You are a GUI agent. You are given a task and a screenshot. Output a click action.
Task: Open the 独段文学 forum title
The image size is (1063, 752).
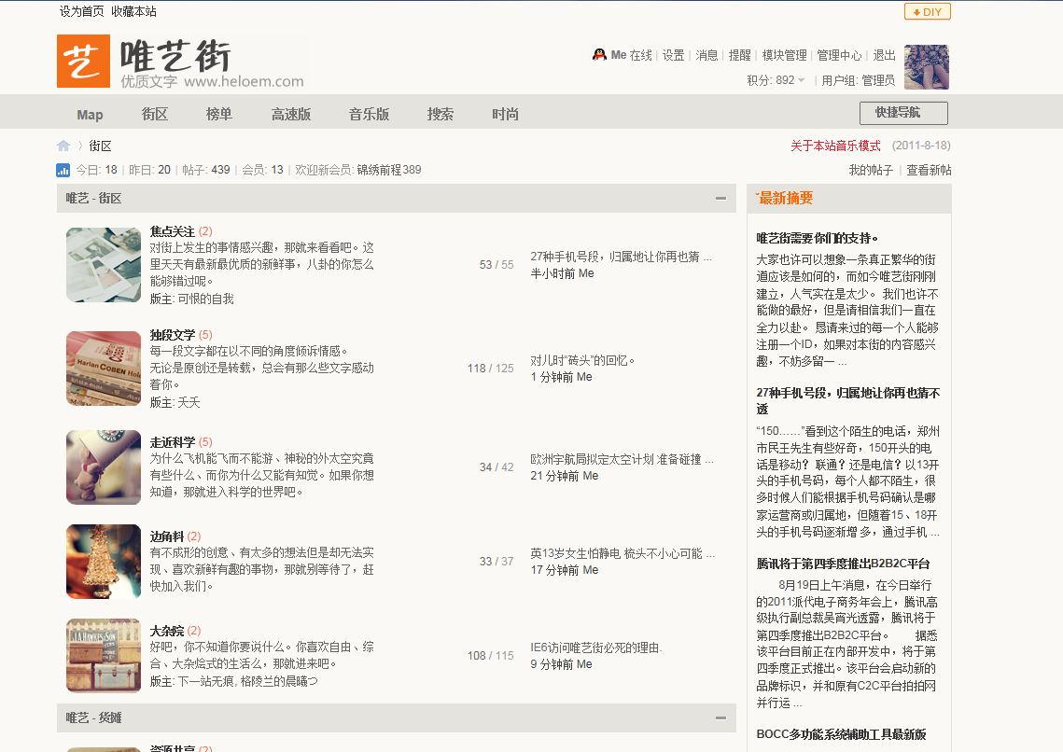[x=173, y=335]
